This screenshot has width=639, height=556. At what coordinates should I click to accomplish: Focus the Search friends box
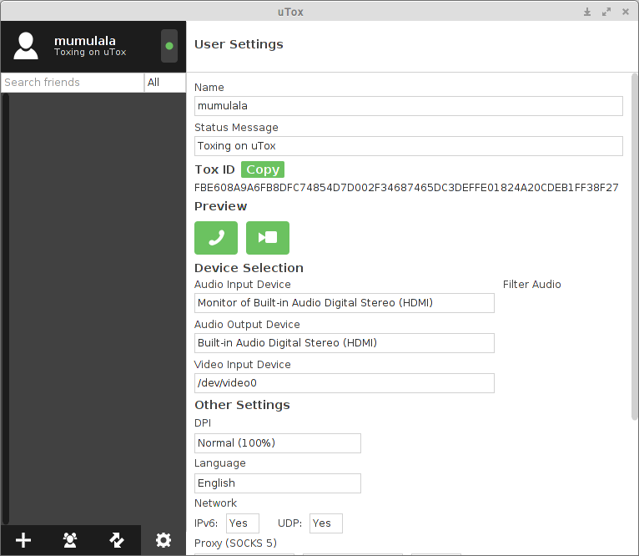(73, 83)
